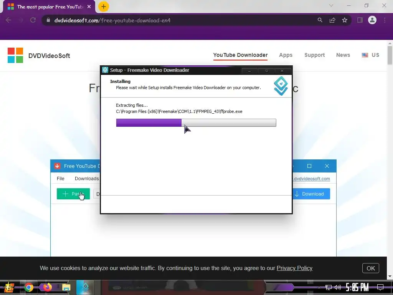393x295 pixels.
Task: Reload the page with refresh icon
Action: click(x=33, y=20)
